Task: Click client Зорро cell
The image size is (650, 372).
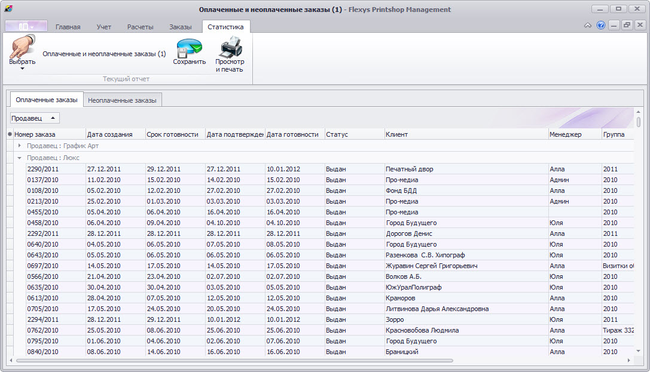Action: pos(466,319)
